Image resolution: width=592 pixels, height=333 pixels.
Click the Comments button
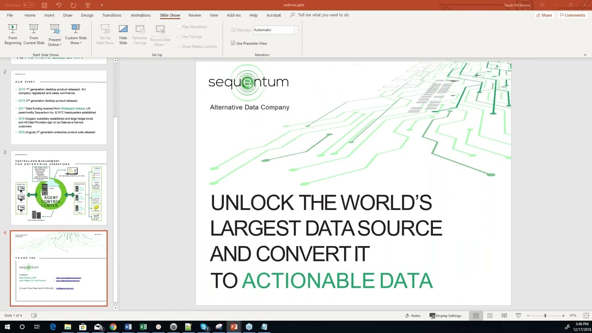(572, 15)
